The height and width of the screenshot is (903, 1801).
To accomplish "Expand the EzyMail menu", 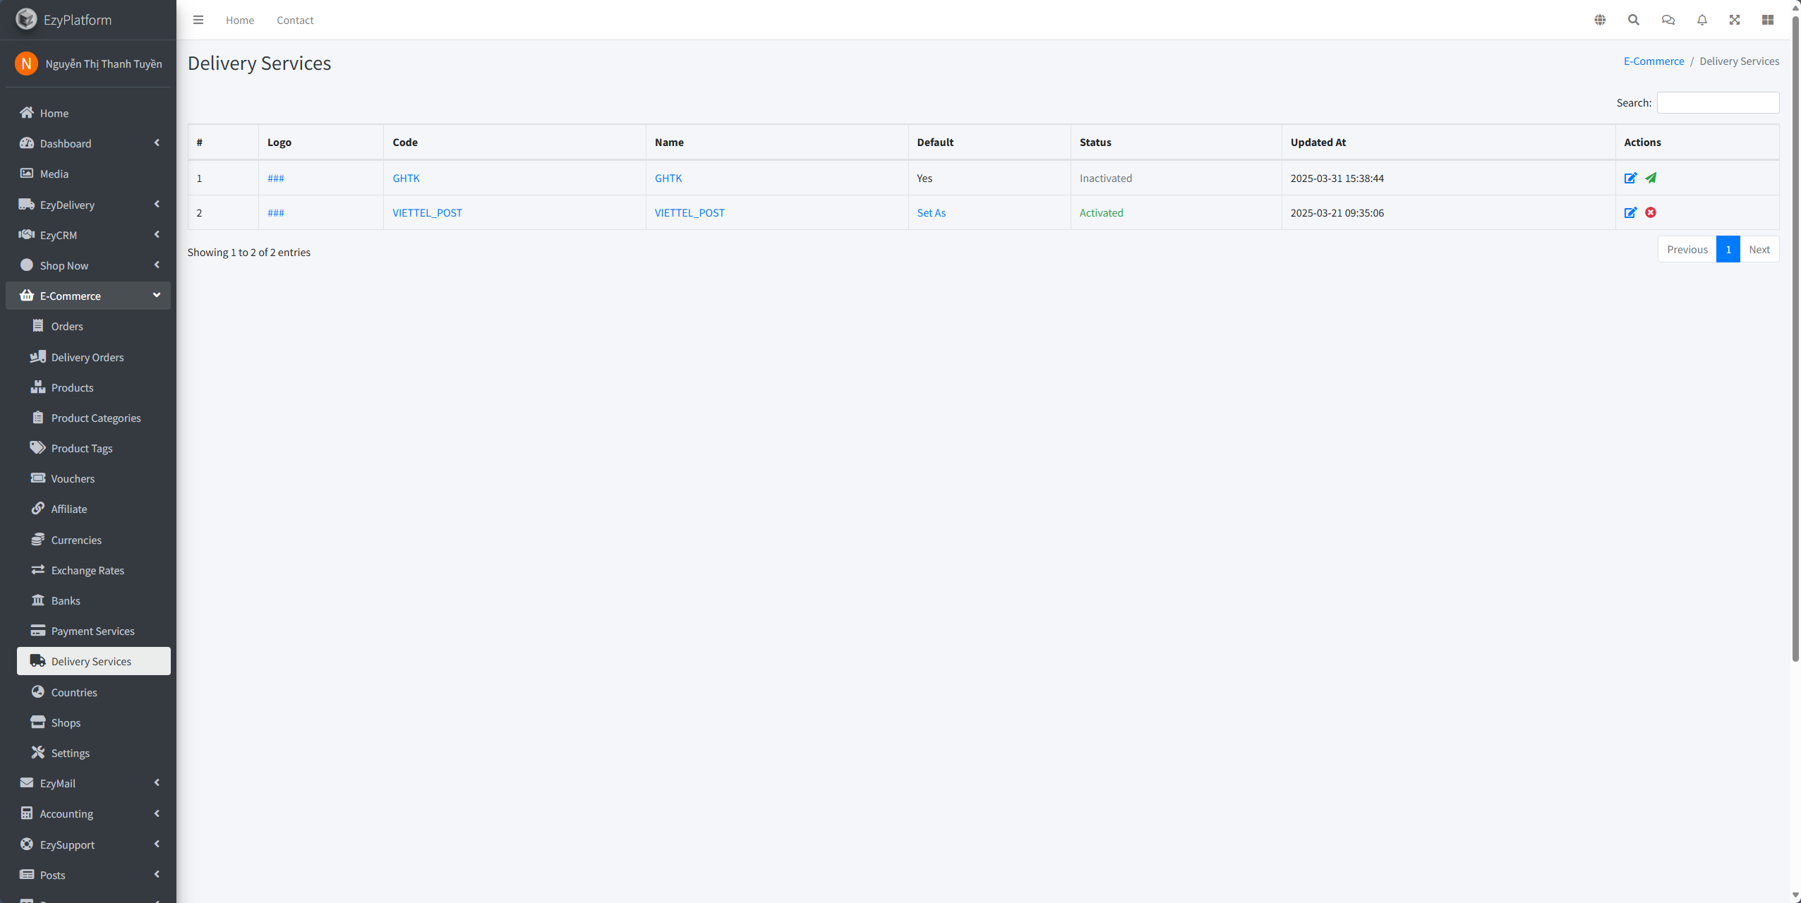I will [88, 783].
